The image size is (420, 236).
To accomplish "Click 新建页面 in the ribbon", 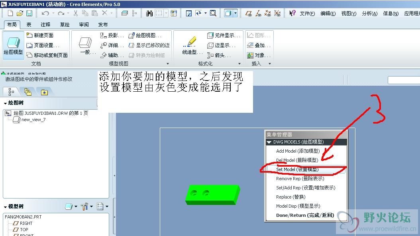I will click(40, 35).
